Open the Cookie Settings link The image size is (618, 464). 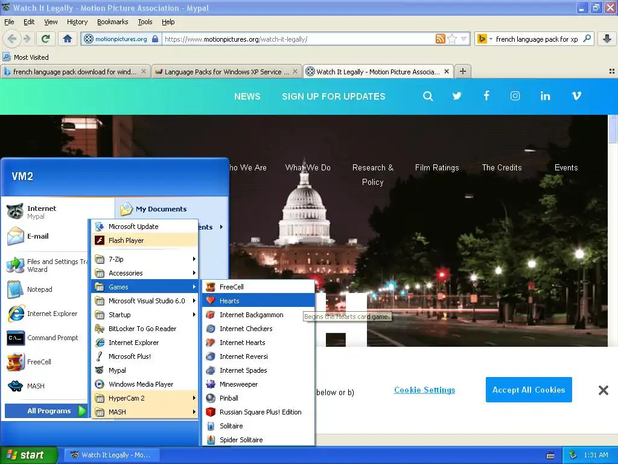click(424, 390)
